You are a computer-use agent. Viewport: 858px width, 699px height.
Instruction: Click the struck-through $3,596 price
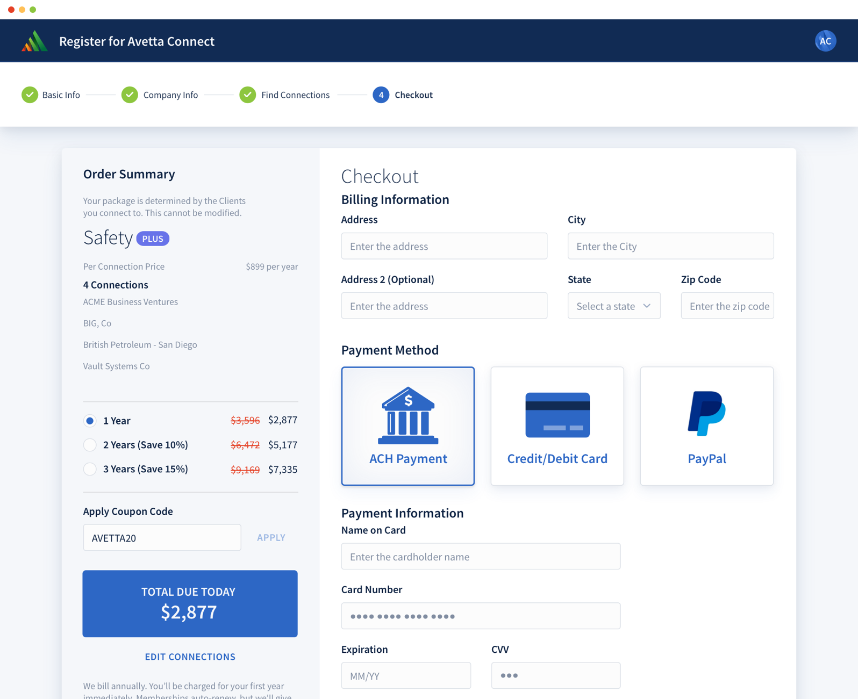245,421
